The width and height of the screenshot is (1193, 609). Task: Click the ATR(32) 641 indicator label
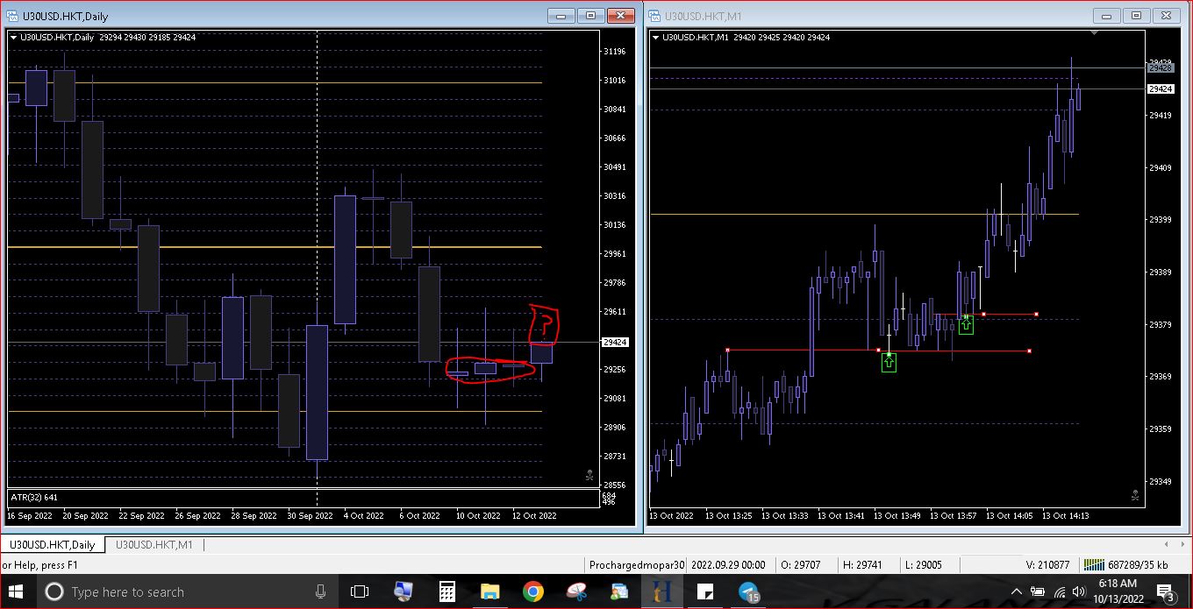[x=34, y=498]
